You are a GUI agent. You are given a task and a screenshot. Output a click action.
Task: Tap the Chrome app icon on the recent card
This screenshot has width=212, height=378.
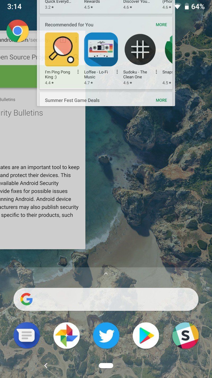click(17, 31)
